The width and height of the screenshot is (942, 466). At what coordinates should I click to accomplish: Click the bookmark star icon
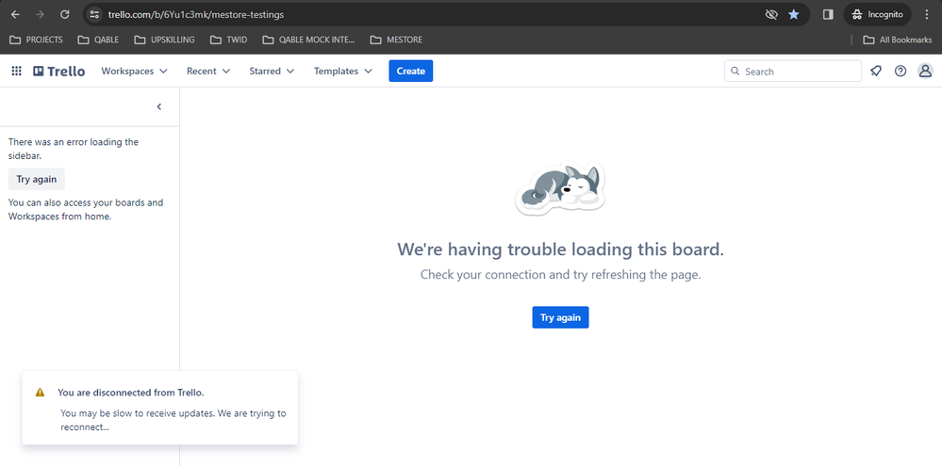click(794, 14)
